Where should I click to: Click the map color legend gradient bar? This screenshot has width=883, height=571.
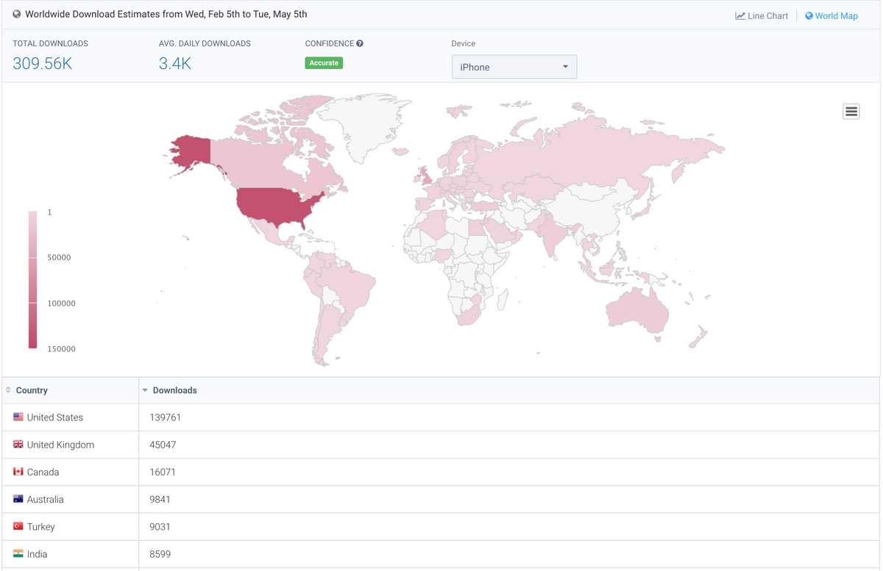click(x=32, y=280)
